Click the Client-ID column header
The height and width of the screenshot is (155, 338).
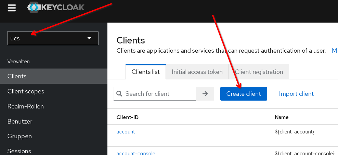(x=127, y=117)
